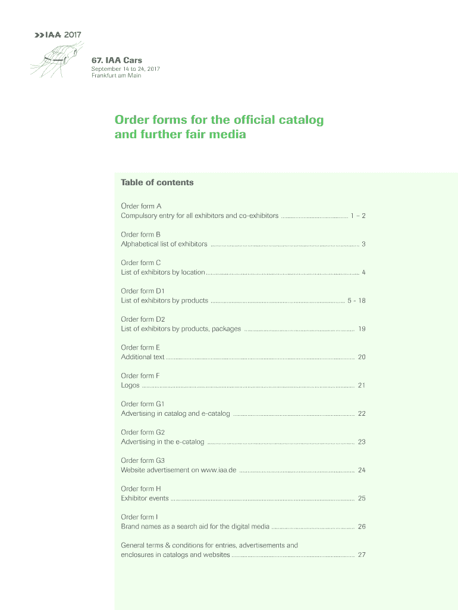The height and width of the screenshot is (610, 458).
Task: Open Order form D2 products packages entry
Action: tap(181, 329)
